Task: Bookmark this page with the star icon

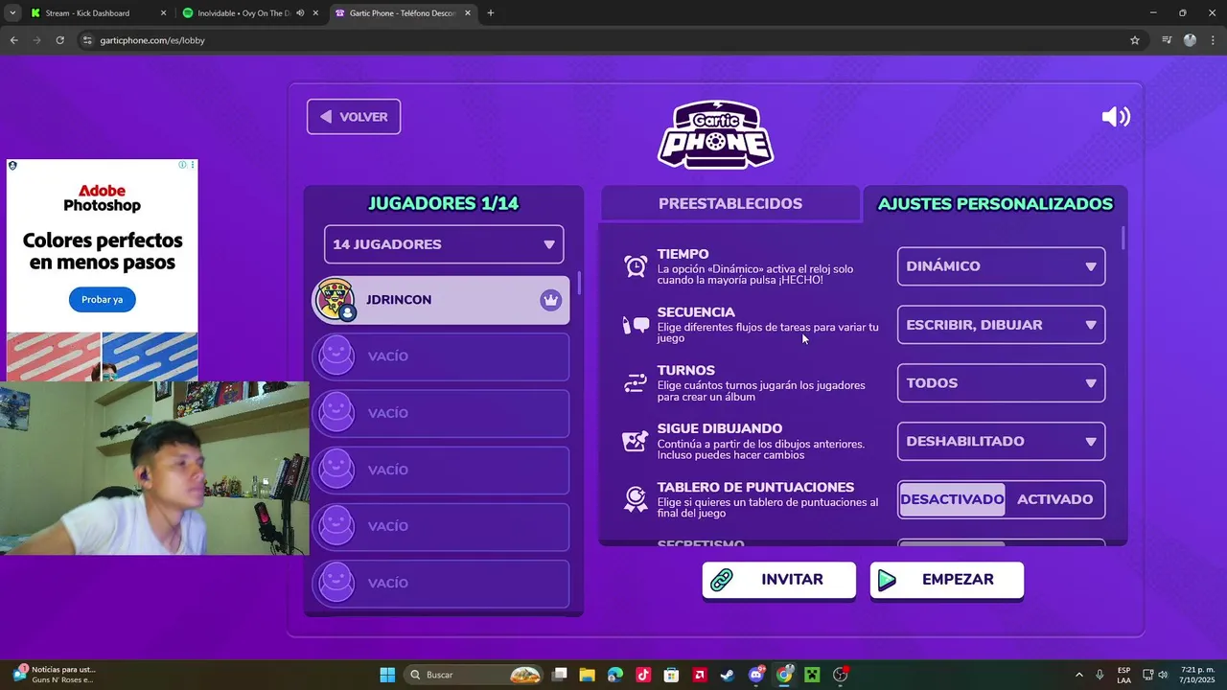Action: (1135, 40)
